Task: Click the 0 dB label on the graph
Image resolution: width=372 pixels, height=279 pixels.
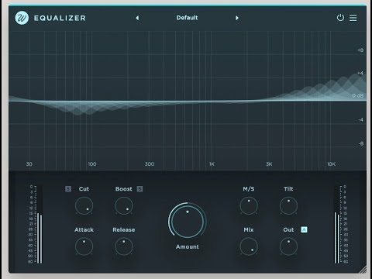Action: tap(358, 95)
